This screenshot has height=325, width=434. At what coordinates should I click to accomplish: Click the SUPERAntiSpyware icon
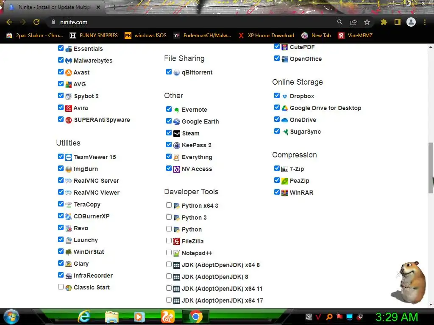coord(68,120)
